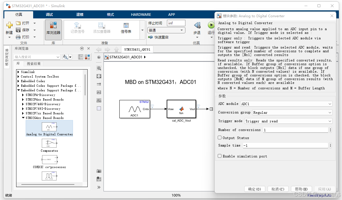Click the annotation text tool

[99, 92]
